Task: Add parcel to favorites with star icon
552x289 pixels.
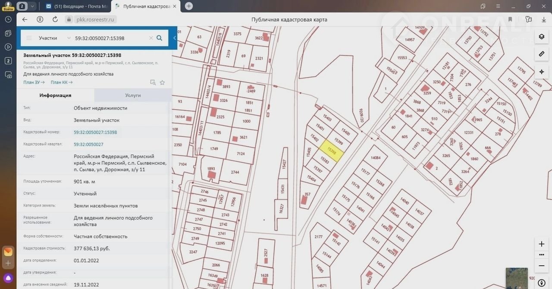Action: [x=162, y=82]
